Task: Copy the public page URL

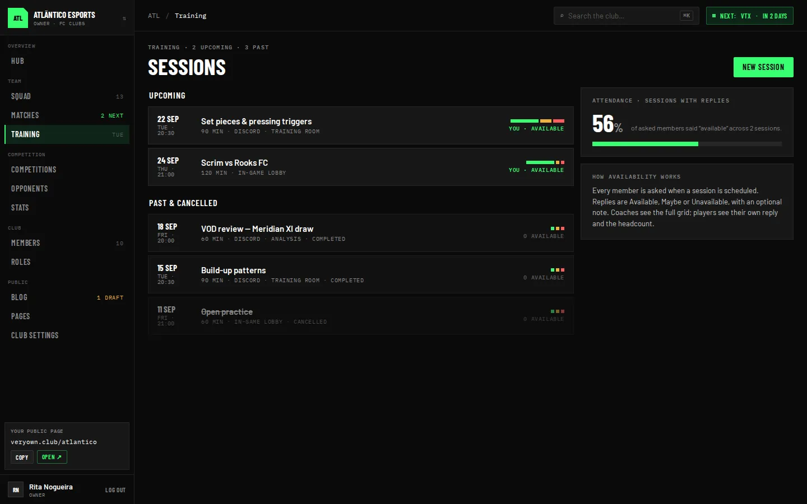Action: click(x=22, y=457)
